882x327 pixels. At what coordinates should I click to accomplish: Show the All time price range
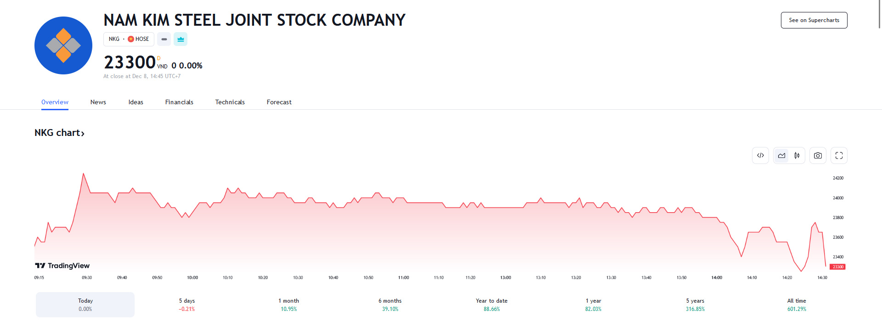(x=797, y=304)
